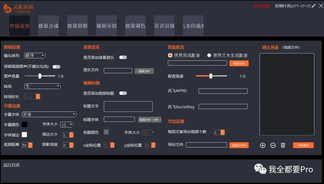
Task: Click the shrink window arrows icon
Action: click(x=314, y=6)
